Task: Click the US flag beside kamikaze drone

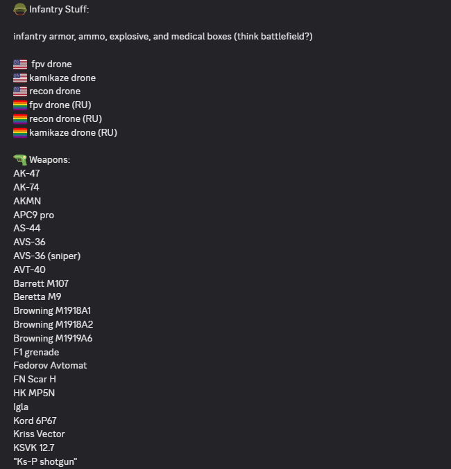Action: click(20, 78)
